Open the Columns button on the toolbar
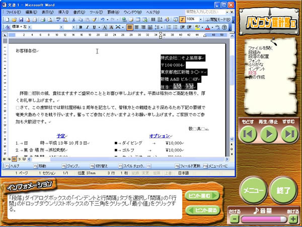This screenshot has height=227, width=302. [153, 20]
